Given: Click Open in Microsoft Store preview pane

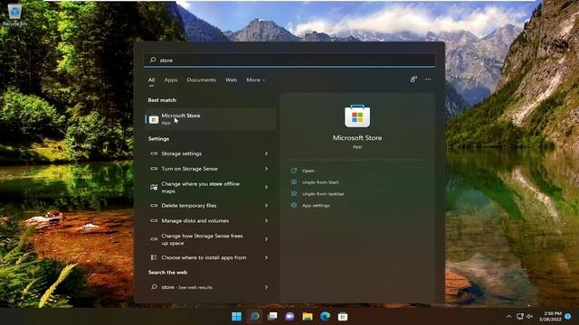Looking at the screenshot, I should coord(308,171).
